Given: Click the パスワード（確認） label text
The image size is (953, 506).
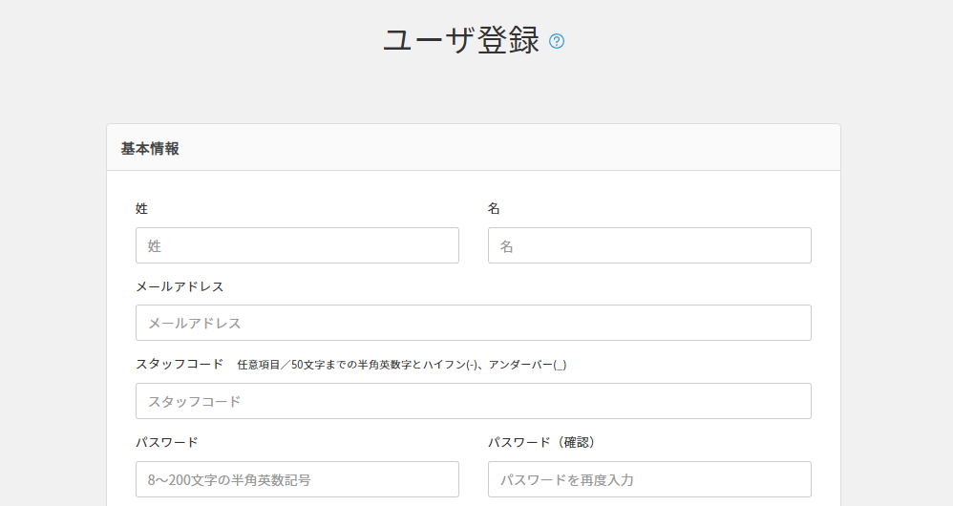Looking at the screenshot, I should tap(541, 442).
